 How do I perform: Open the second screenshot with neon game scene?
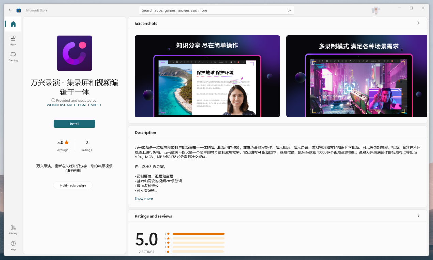(x=356, y=76)
